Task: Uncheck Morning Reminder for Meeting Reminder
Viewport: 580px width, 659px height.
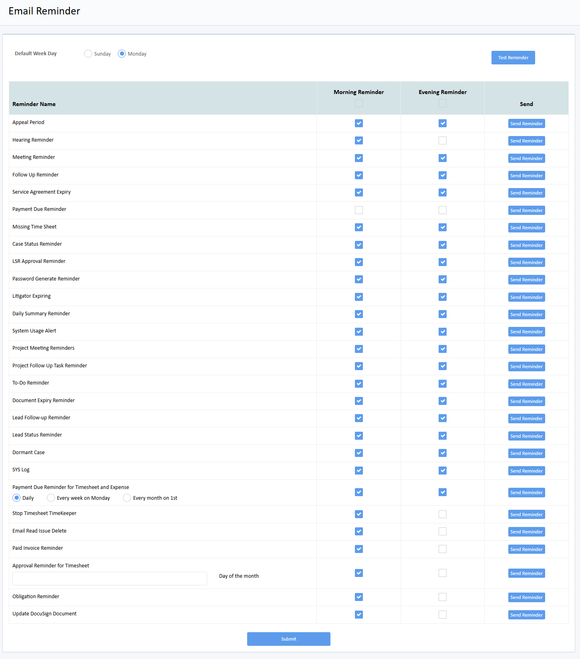Action: pyautogui.click(x=359, y=158)
